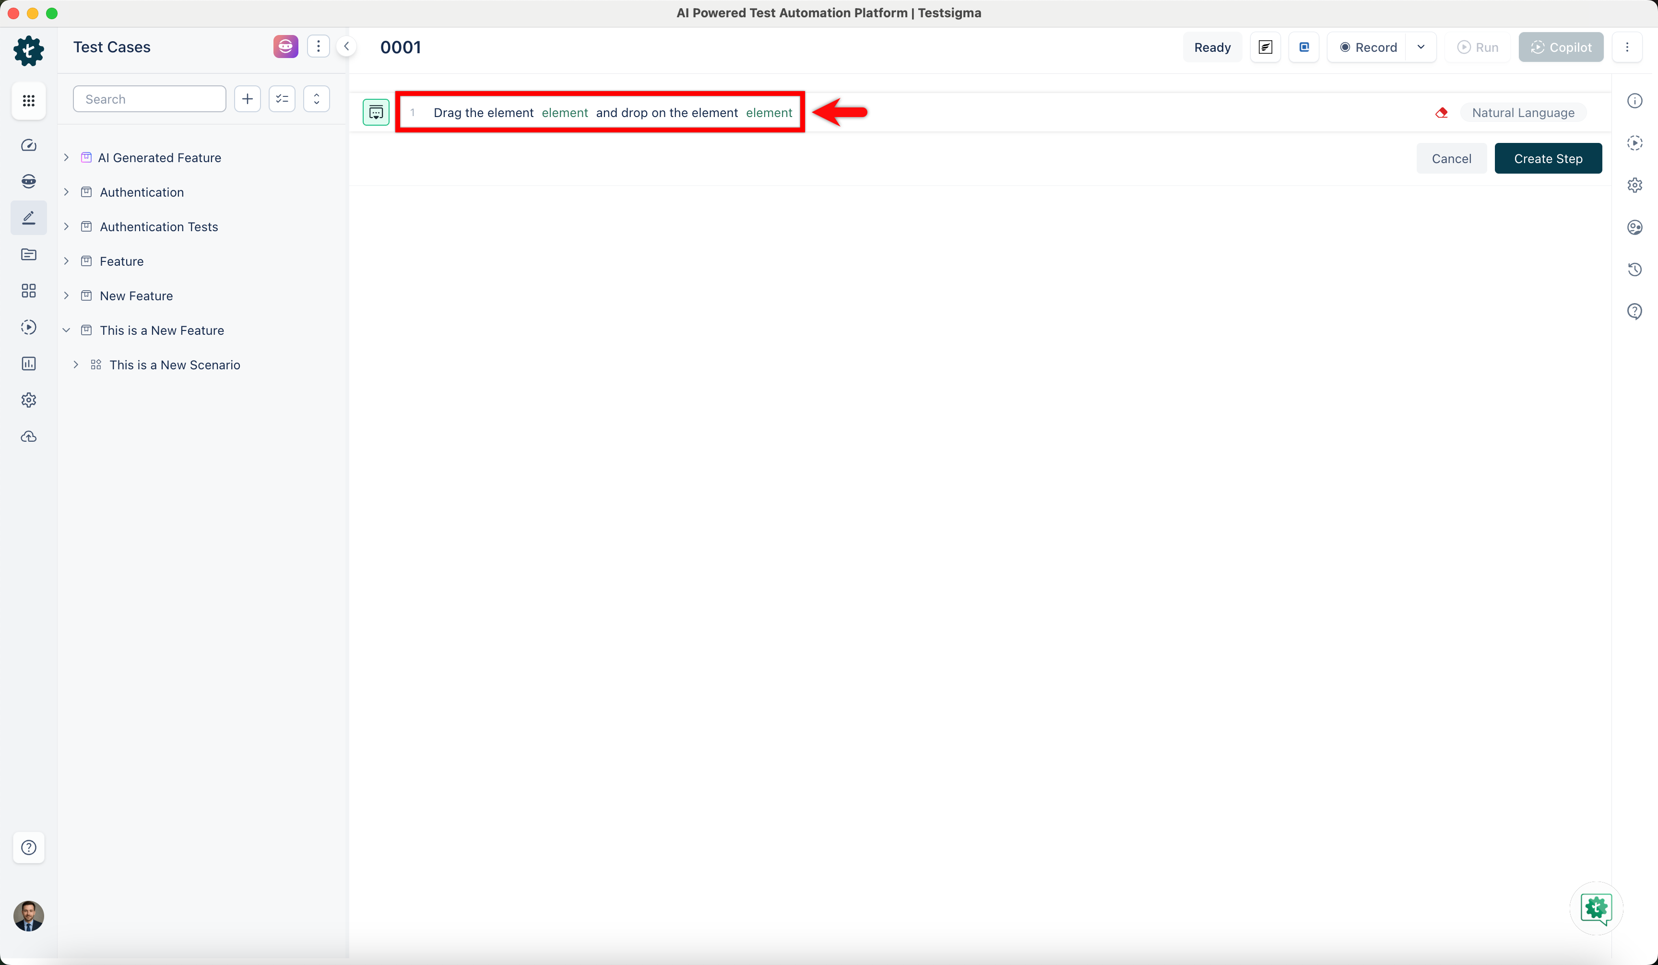Click the pink AI agent icon

(285, 47)
